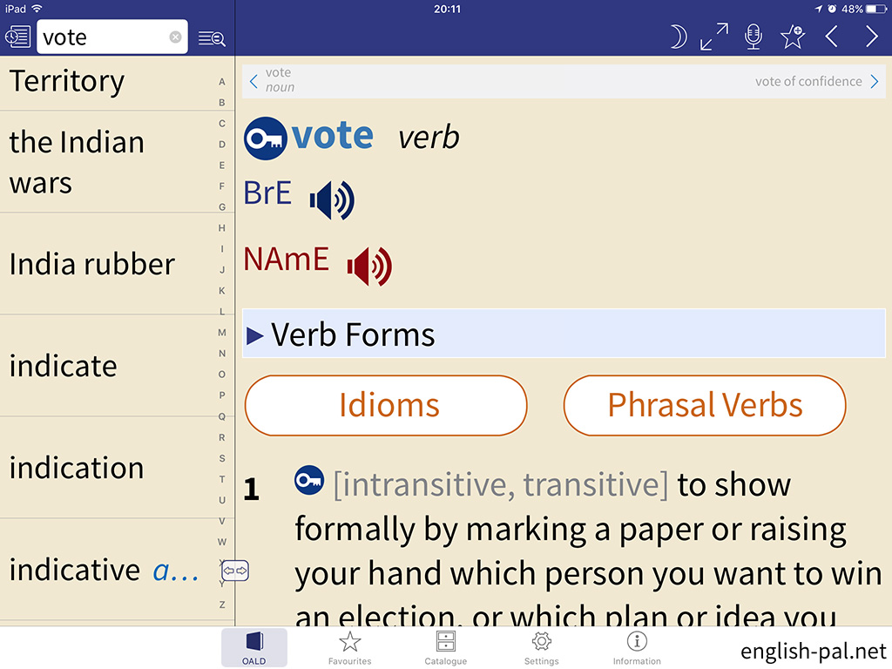Go back using the left arrow
This screenshot has height=669, width=892.
pos(832,37)
